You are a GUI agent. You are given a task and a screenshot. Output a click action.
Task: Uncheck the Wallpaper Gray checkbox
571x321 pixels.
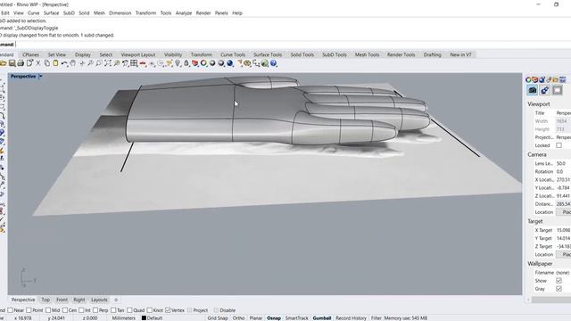coord(559,289)
